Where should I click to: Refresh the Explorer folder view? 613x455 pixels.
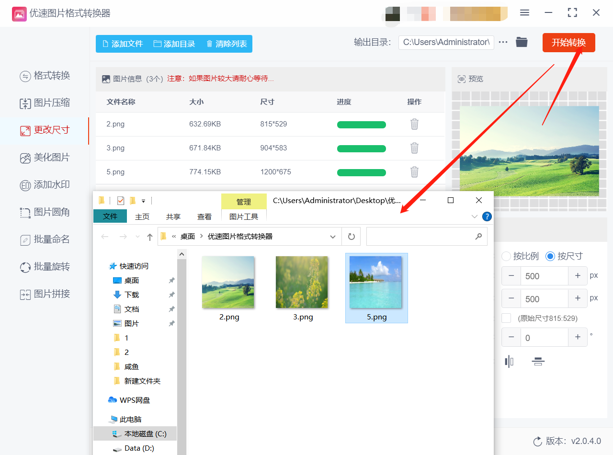(x=351, y=237)
